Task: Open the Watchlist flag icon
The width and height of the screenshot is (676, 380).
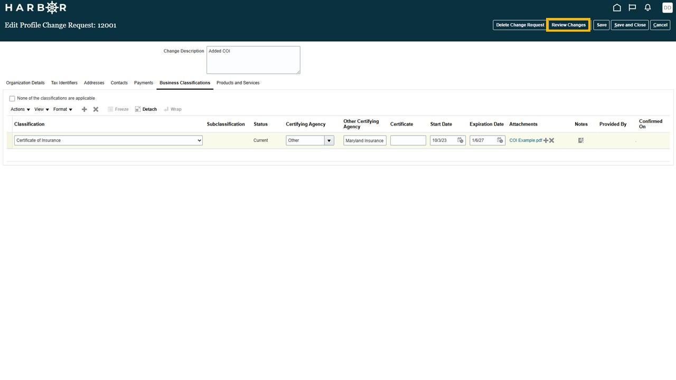Action: click(x=632, y=7)
